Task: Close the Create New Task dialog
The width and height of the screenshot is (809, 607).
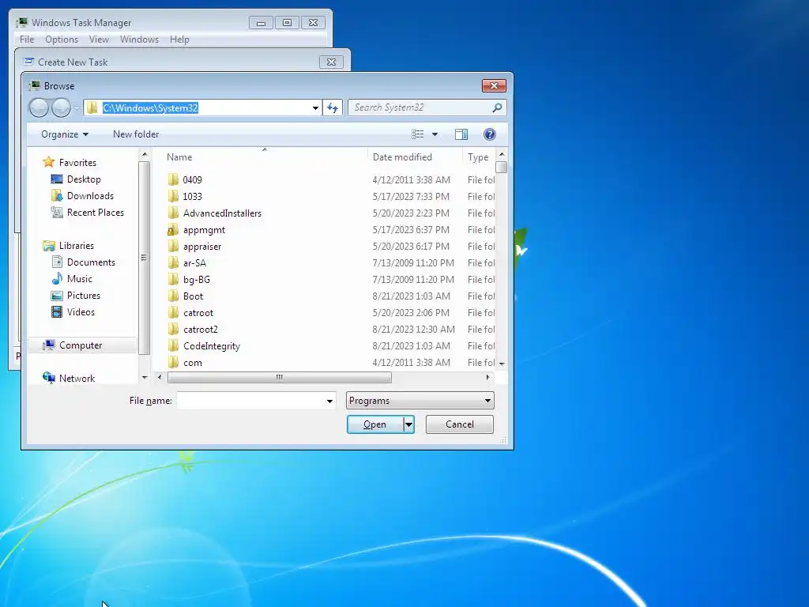Action: [x=331, y=62]
